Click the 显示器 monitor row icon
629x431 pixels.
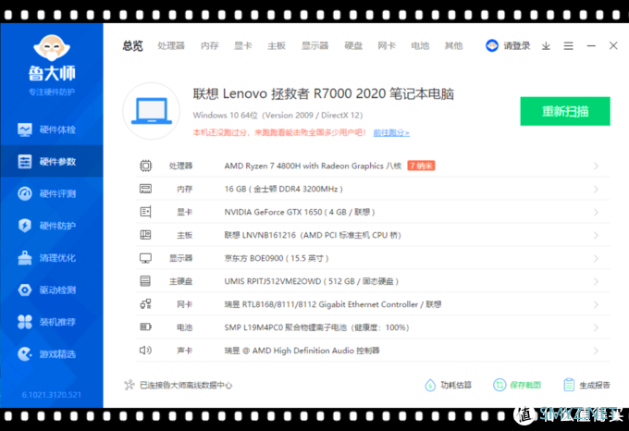click(x=145, y=258)
